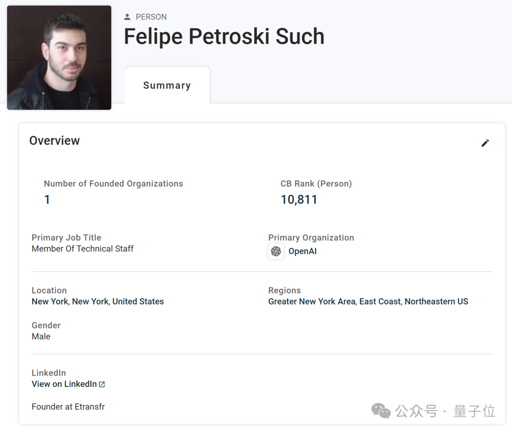Click the Felipe Petroski Such name heading

[x=224, y=37]
